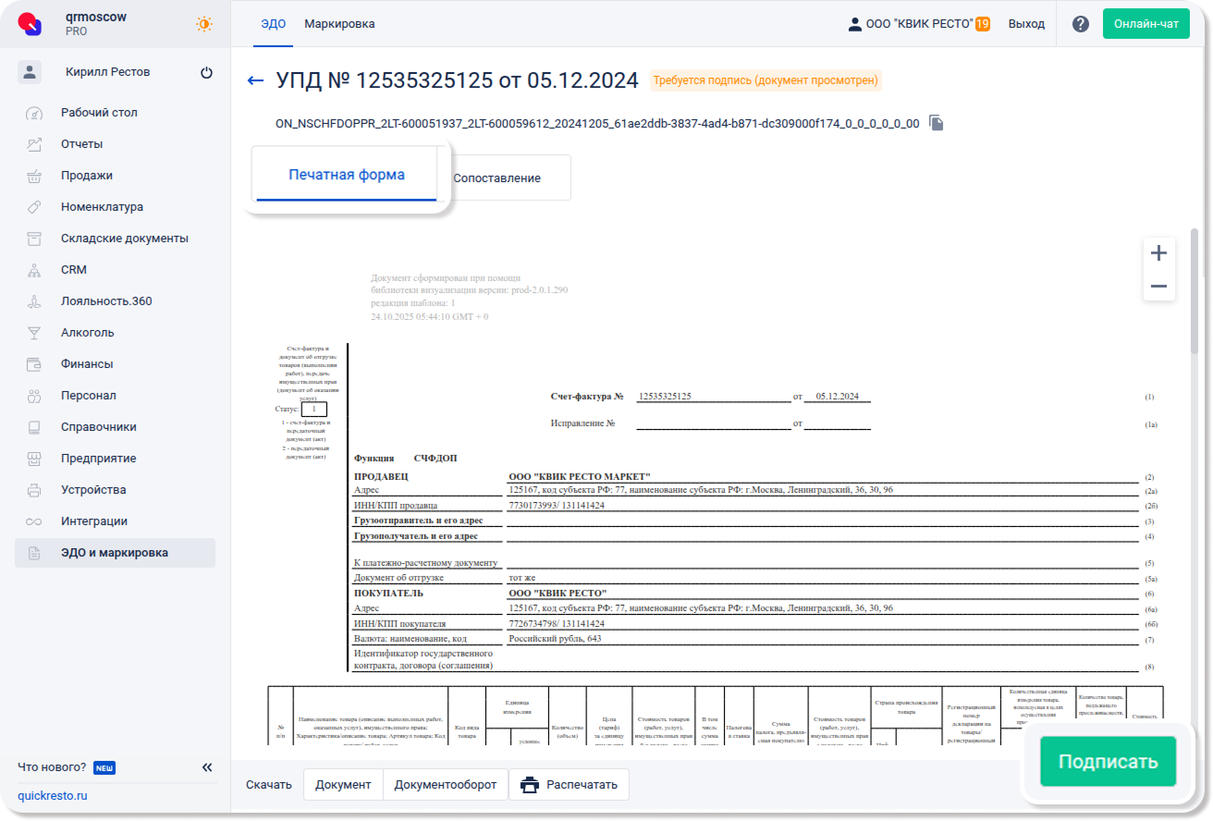Zoom out the document with minus
Screen dimensions: 1213x821
[1158, 287]
